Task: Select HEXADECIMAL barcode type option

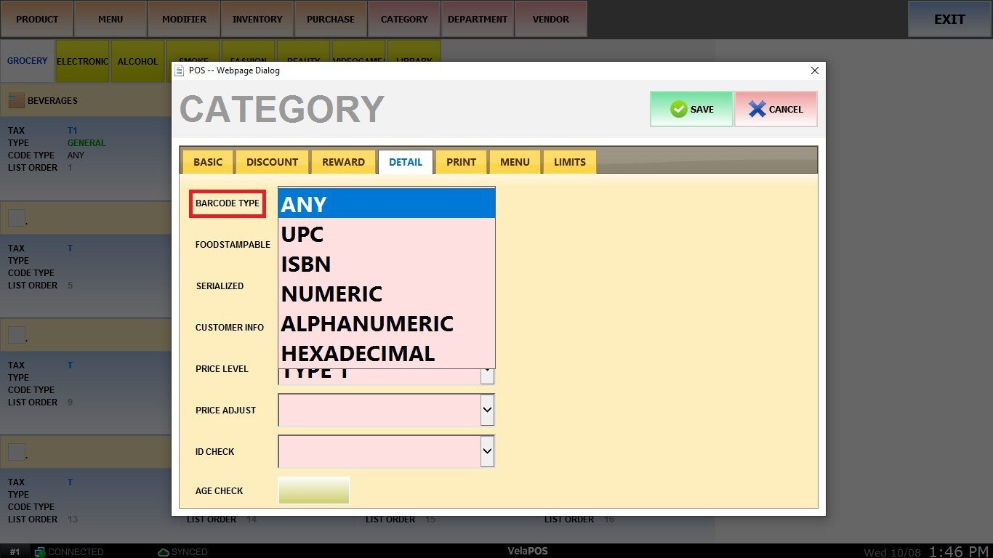Action: pos(358,354)
